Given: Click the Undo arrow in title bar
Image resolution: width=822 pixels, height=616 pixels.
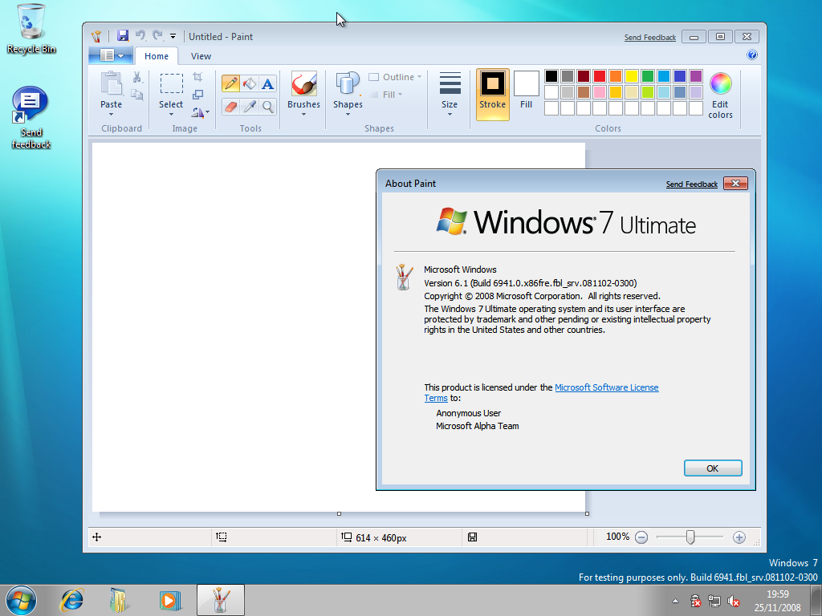Looking at the screenshot, I should (140, 35).
